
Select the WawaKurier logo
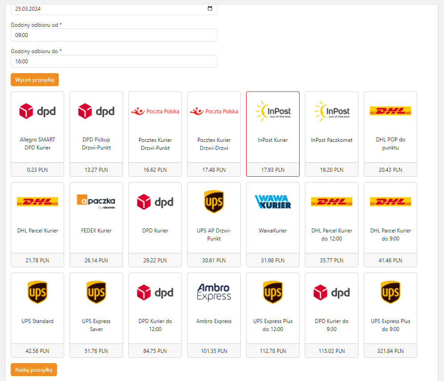[273, 202]
